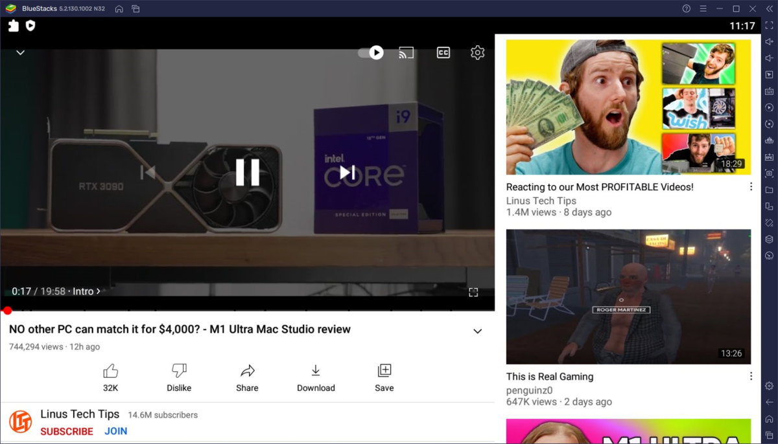Open Android recent apps icon in the sidebar
This screenshot has height=444, width=778.
[769, 435]
